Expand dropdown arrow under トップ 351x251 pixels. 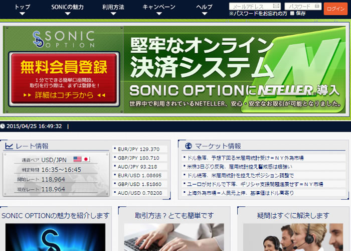22,14
